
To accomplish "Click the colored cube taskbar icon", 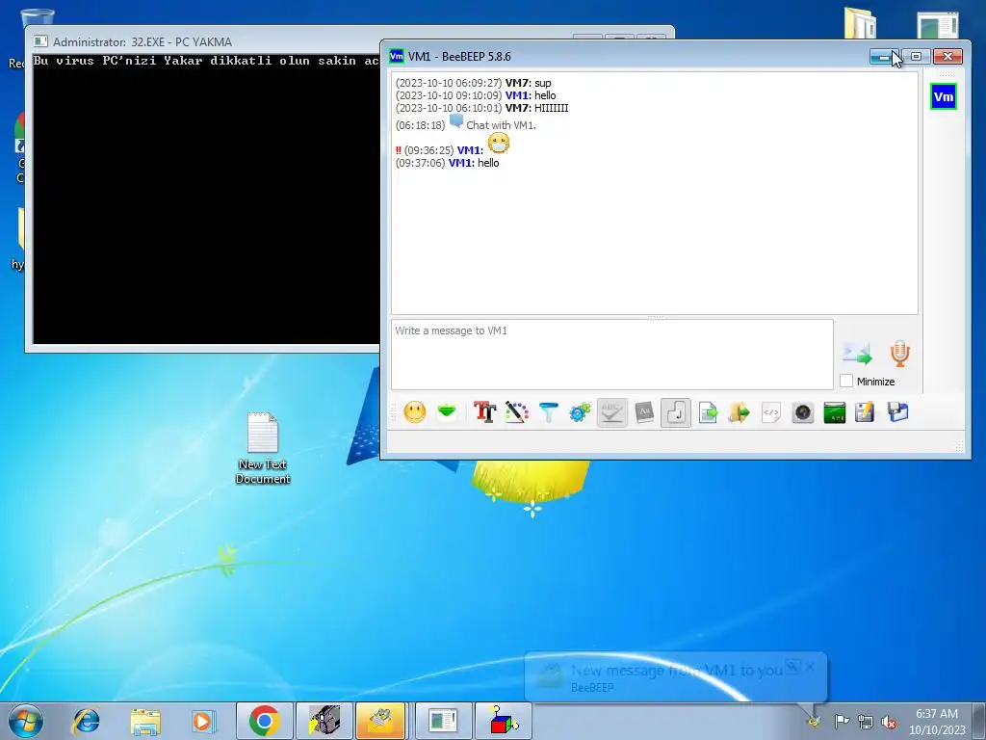I will point(503,721).
